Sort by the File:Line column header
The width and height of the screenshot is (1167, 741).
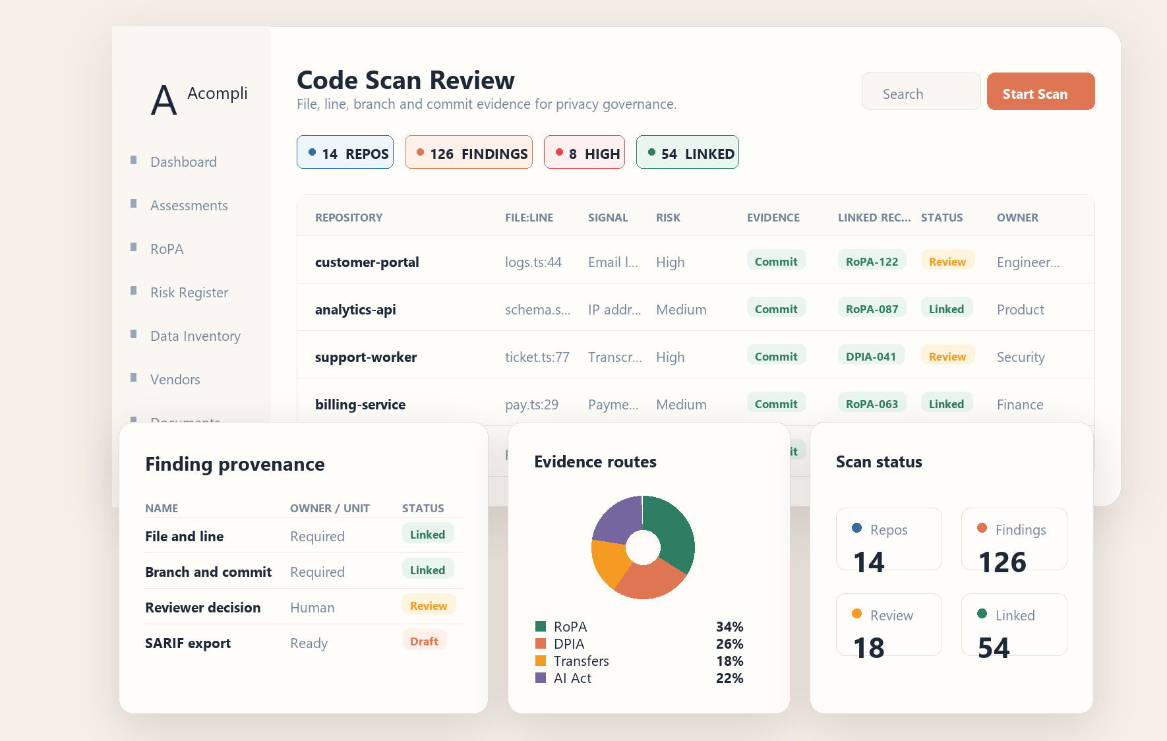coord(529,218)
